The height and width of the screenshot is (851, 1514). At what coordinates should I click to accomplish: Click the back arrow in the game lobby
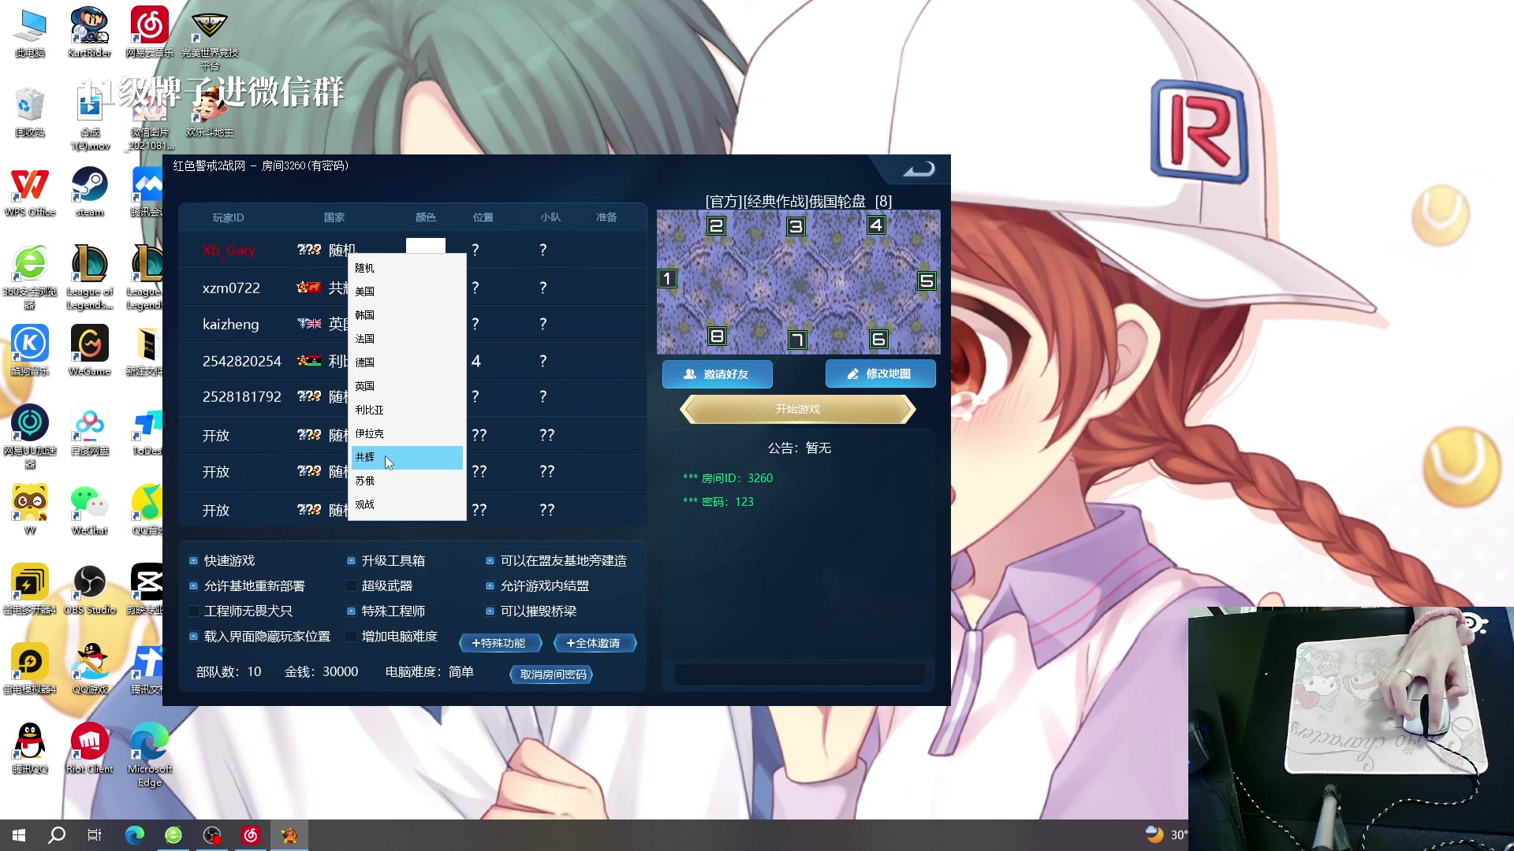tap(919, 169)
